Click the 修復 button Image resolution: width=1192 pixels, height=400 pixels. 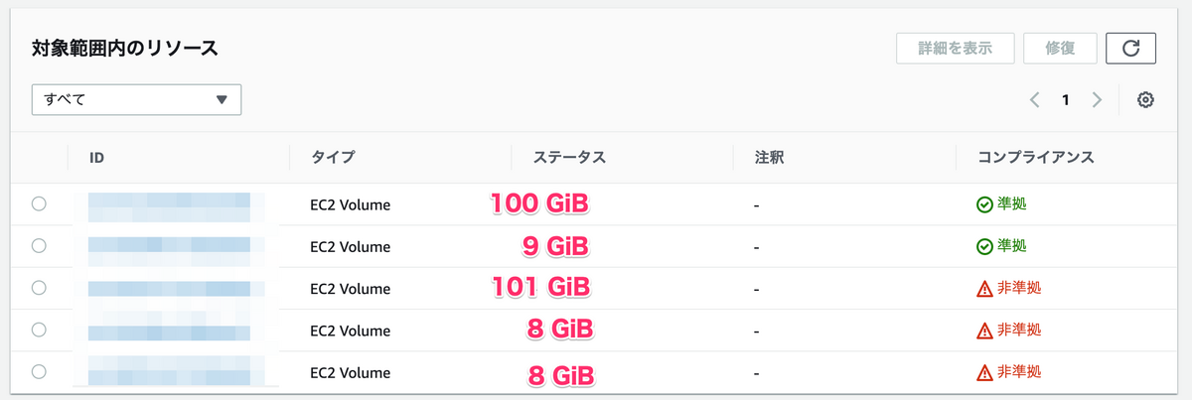(x=1061, y=48)
